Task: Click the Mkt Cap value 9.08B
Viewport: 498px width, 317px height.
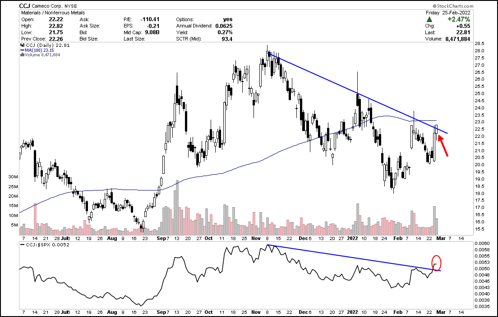Action: pyautogui.click(x=152, y=32)
